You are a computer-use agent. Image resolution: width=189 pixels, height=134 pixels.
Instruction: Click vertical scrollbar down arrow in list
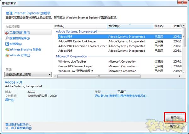[184, 72]
